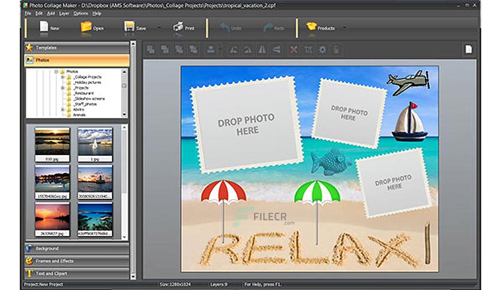Select the 26339827.jpg red sunset thumbnail
Image resolution: width=501 pixels, height=290 pixels.
52,219
